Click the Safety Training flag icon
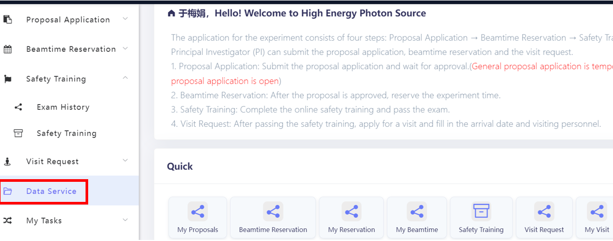Screen dimensions: 613x241 tap(8, 79)
